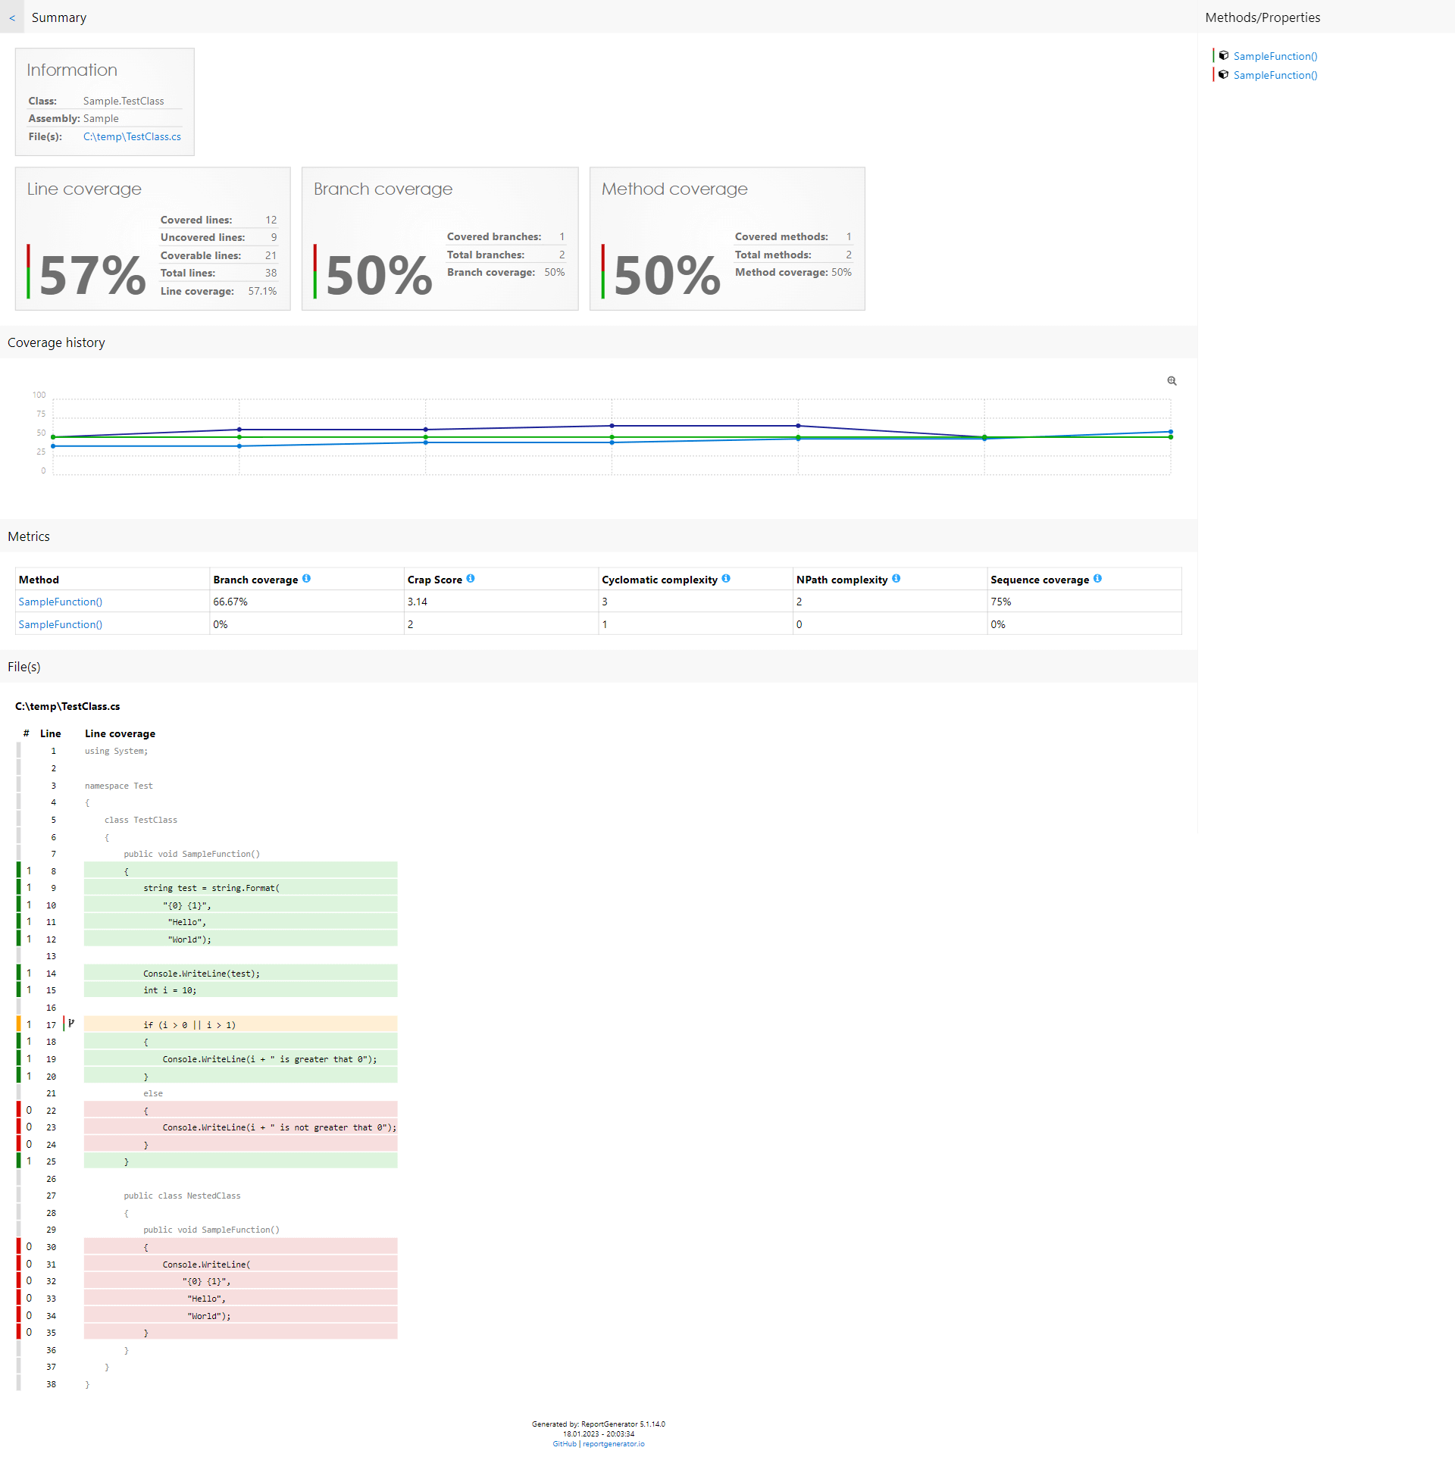The height and width of the screenshot is (1463, 1455).
Task: Click the NPath complexity info icon
Action: (x=900, y=578)
